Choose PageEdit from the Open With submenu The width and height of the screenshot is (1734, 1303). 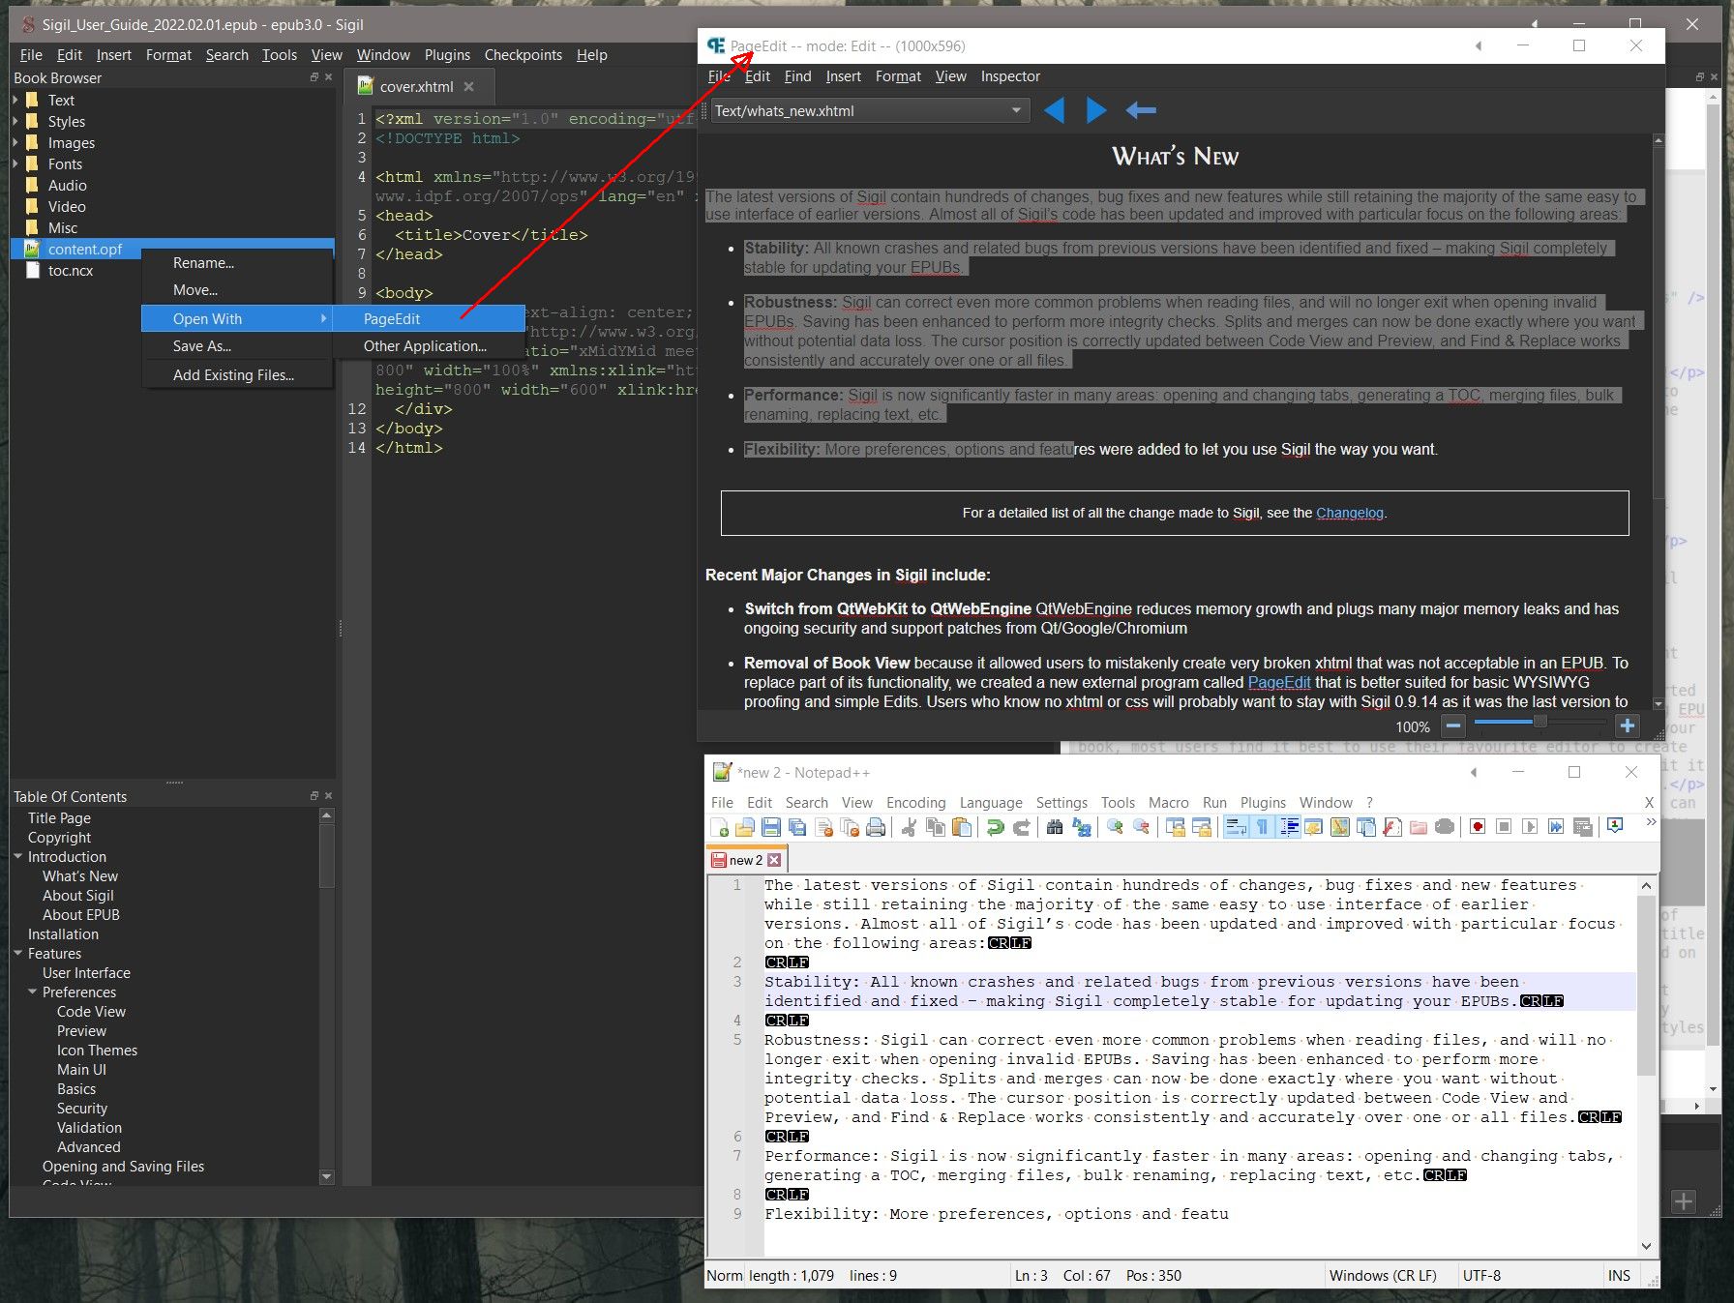tap(429, 318)
